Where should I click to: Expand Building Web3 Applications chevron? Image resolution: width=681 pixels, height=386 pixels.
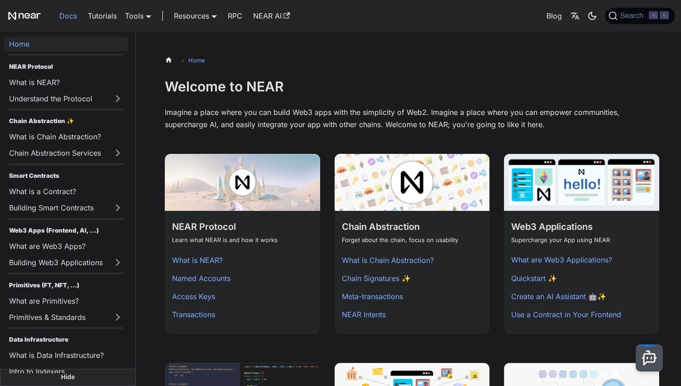[x=118, y=262]
